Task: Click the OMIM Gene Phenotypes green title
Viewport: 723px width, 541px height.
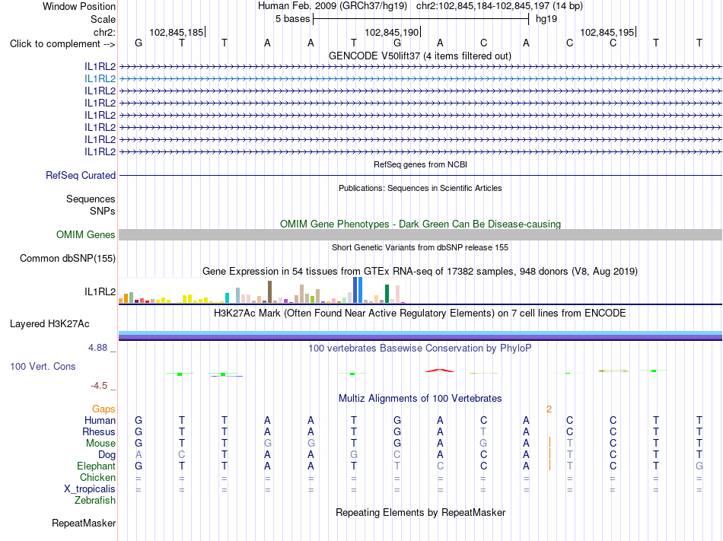Action: (x=420, y=224)
